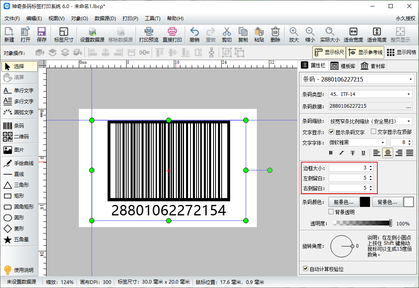Click the 透明度 opacity slider
Viewport: 419px width, 288px height.
click(x=363, y=223)
